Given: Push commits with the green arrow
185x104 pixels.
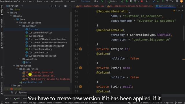Looking at the screenshot, I should 162,1.
